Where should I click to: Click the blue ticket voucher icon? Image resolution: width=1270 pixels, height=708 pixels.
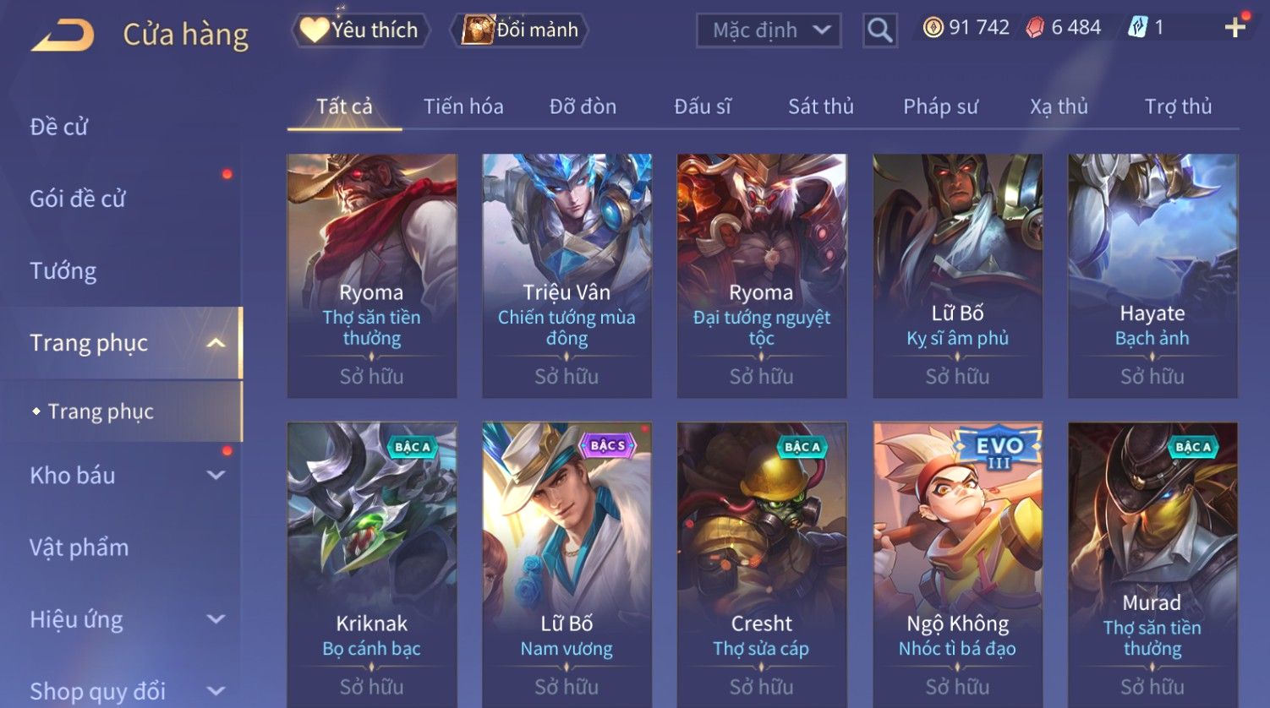1138,28
